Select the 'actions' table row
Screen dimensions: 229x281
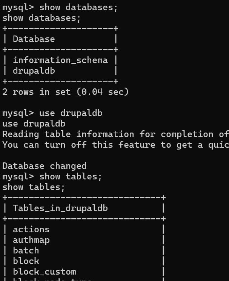pos(31,229)
